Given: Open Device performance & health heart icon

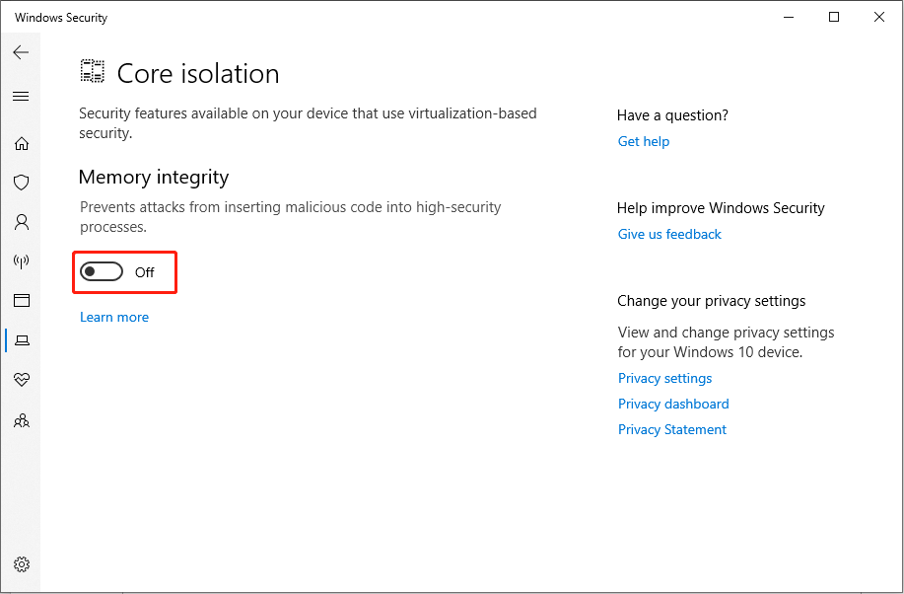Looking at the screenshot, I should pos(21,380).
